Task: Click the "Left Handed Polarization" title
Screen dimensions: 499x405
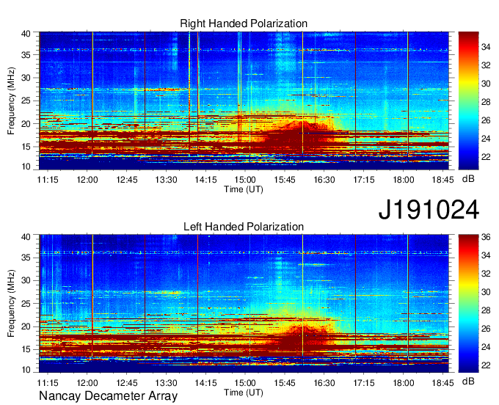Action: tap(244, 227)
